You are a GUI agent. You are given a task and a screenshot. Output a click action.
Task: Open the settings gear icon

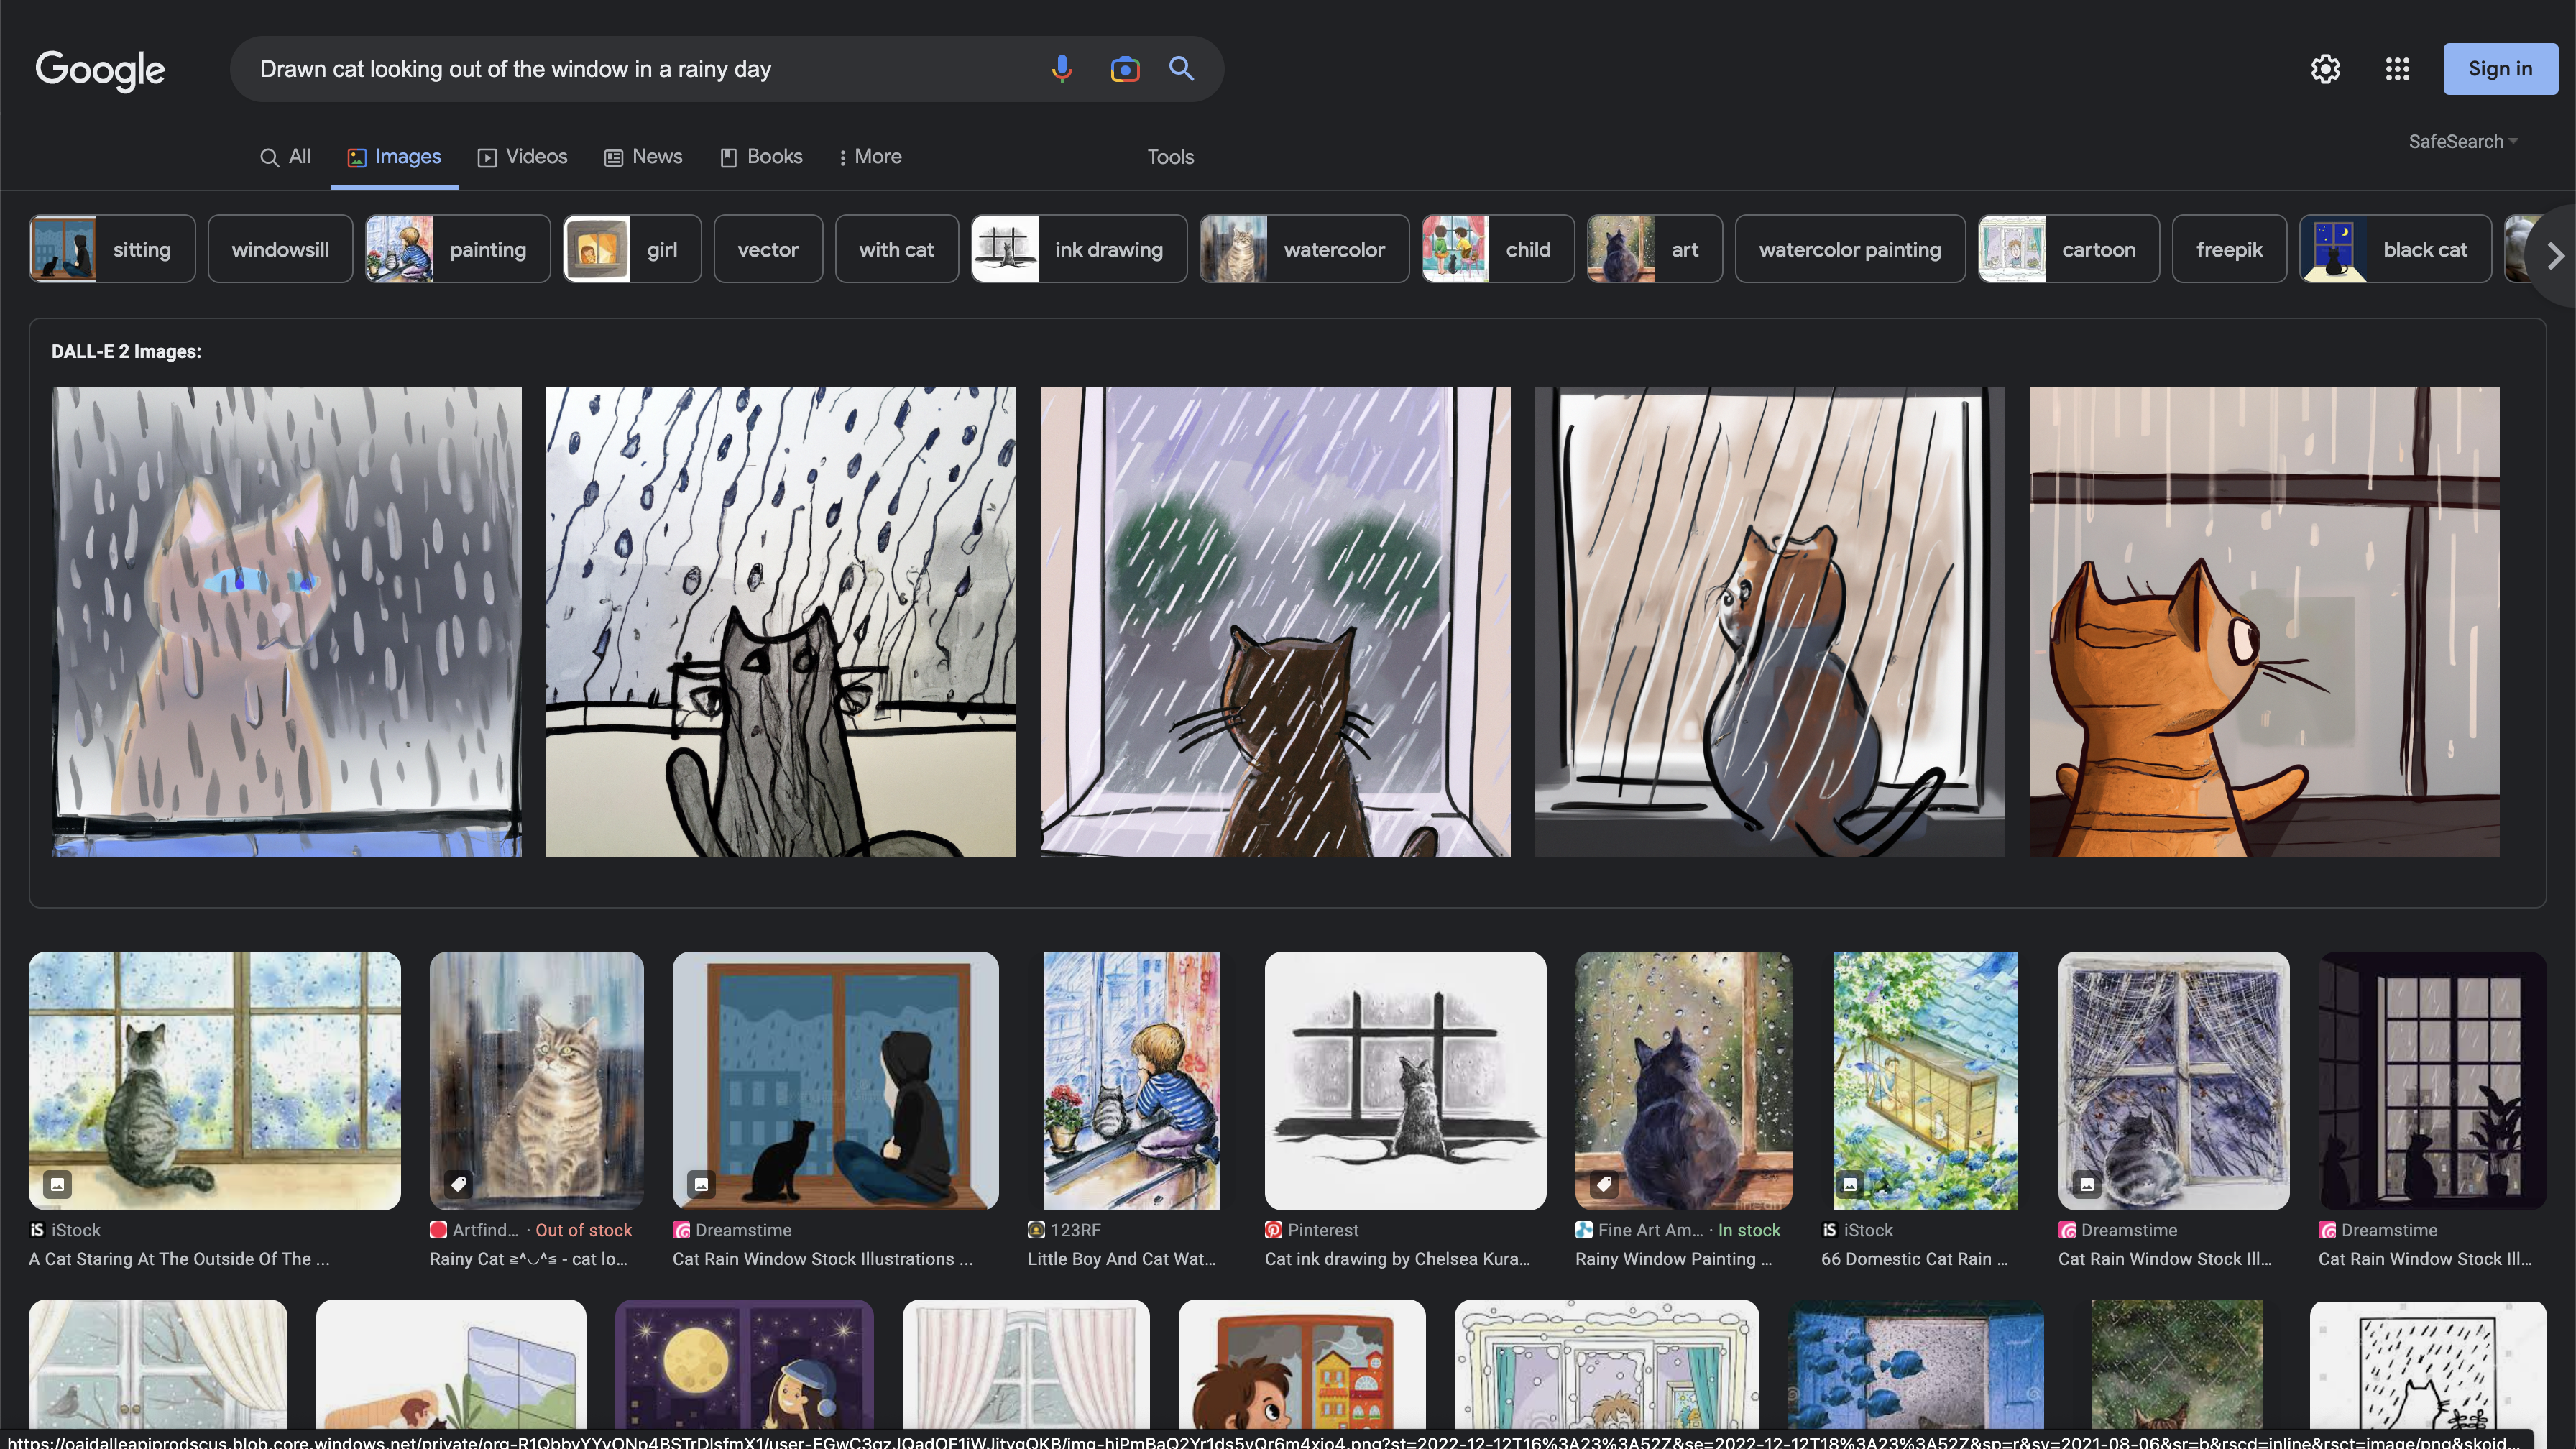[x=2325, y=69]
